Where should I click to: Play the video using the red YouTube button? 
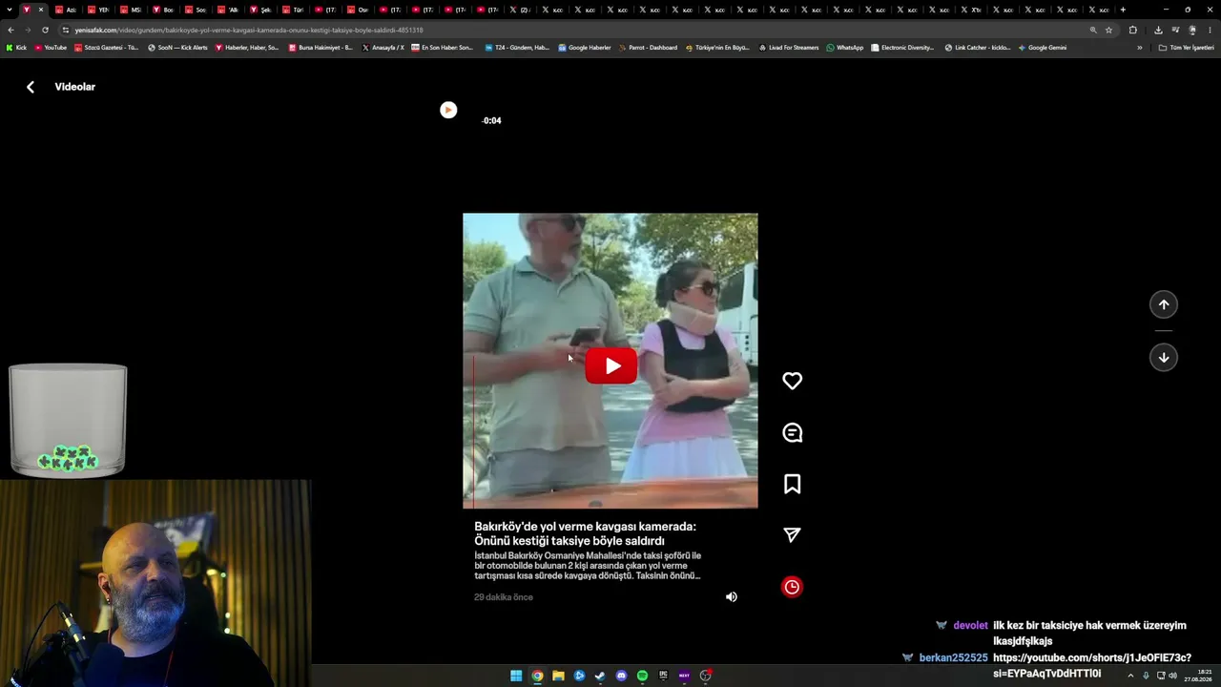coord(610,366)
